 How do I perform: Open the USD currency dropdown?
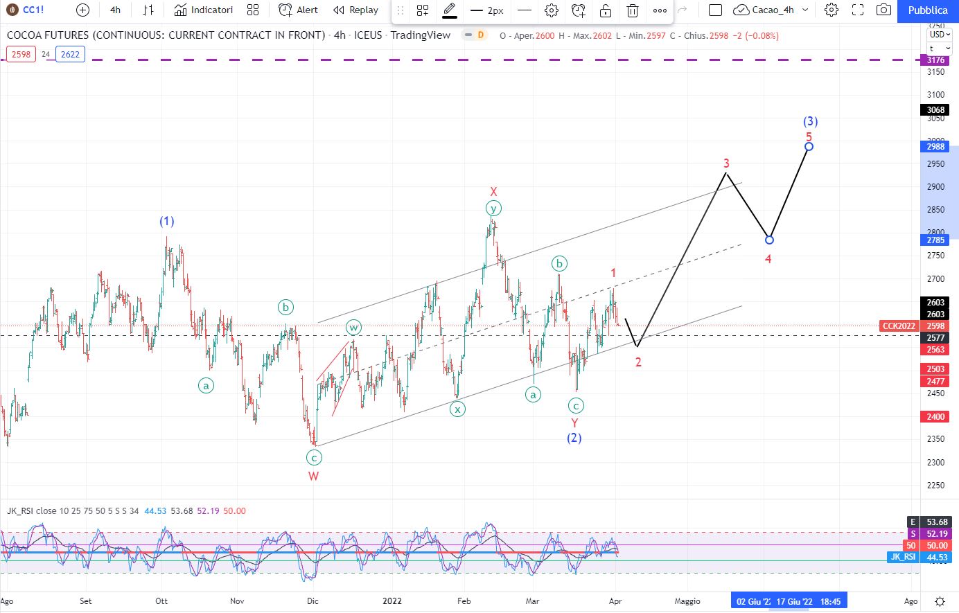pyautogui.click(x=940, y=34)
